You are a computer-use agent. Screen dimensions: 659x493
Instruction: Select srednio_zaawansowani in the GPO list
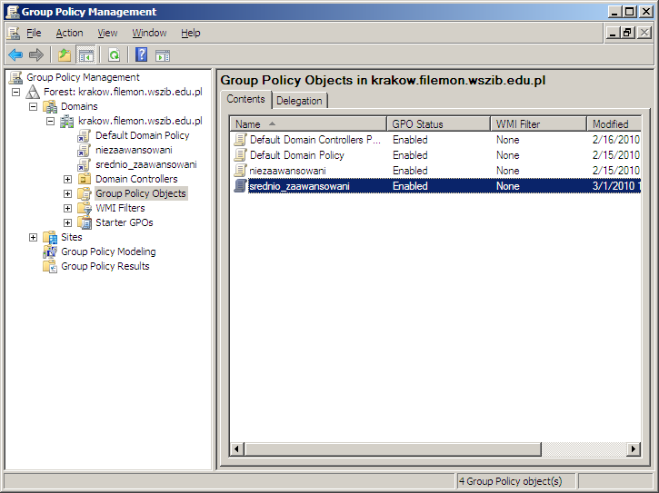(x=435, y=186)
